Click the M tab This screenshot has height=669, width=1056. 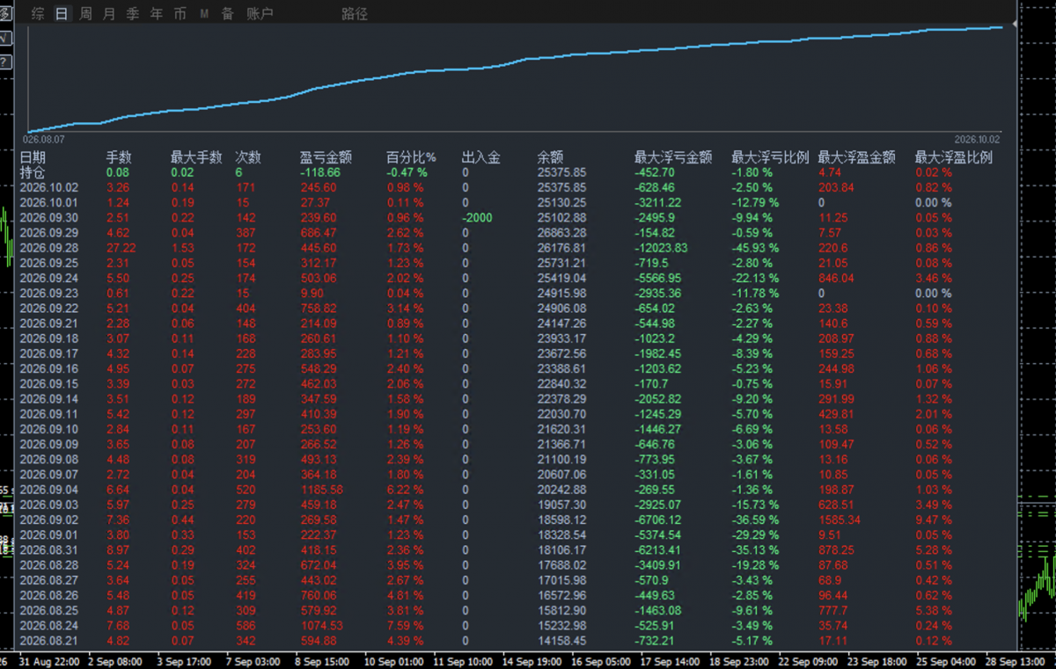(204, 14)
